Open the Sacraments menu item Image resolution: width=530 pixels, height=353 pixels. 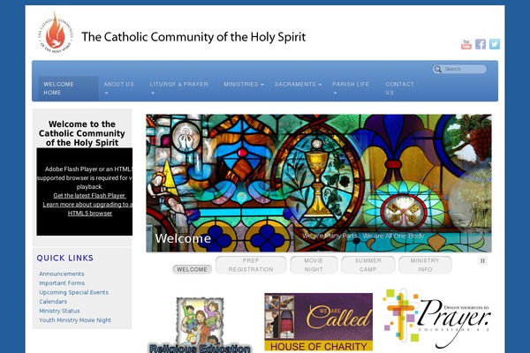click(295, 85)
